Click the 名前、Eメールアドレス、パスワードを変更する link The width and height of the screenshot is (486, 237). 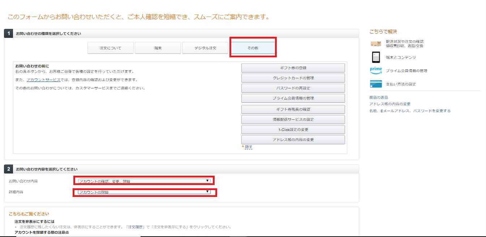pyautogui.click(x=409, y=111)
